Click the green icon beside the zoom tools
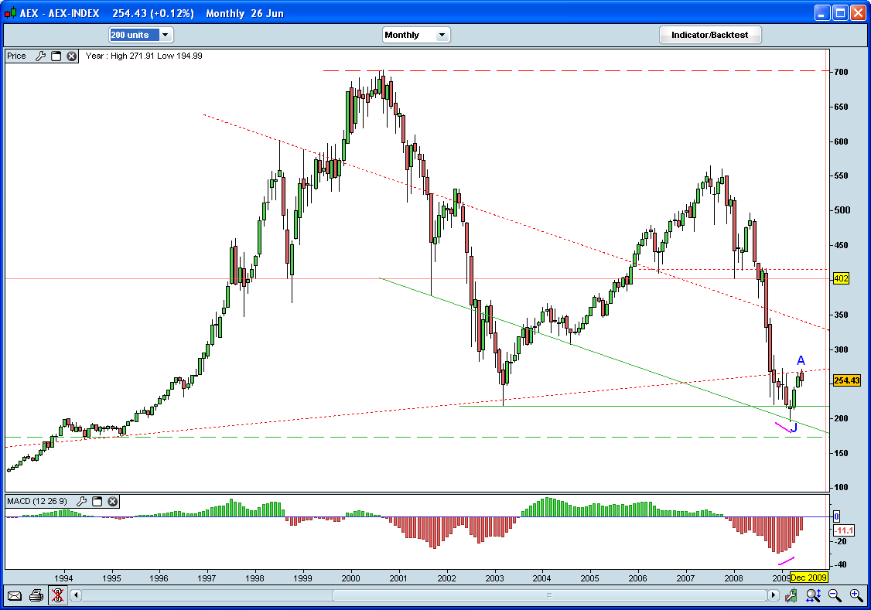 point(791,595)
